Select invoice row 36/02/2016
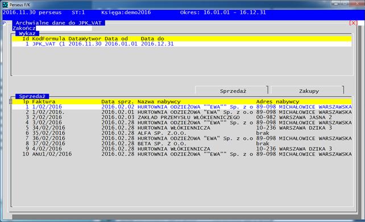Screen dimensions: 365x222 click(x=181, y=138)
